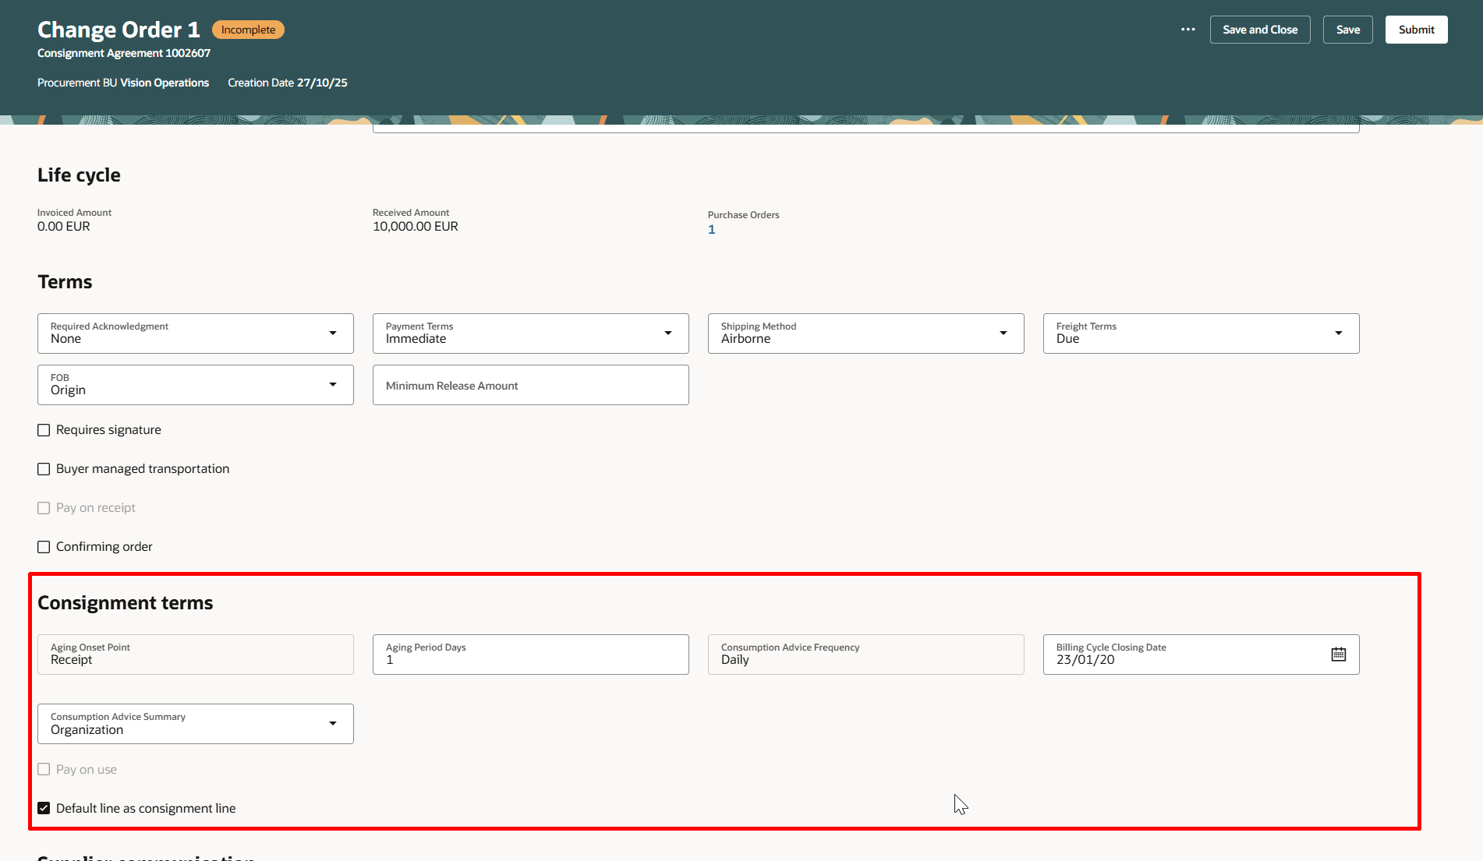The height and width of the screenshot is (861, 1483).
Task: Expand the Consumption Advice Summary dropdown
Action: tap(333, 723)
